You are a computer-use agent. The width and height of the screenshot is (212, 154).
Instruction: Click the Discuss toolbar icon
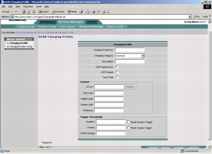point(104,12)
